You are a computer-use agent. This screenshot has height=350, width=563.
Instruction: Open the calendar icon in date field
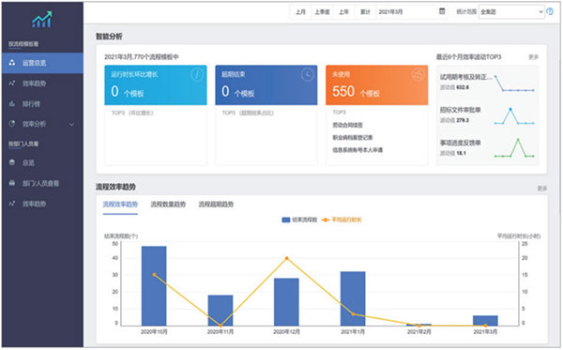point(442,11)
